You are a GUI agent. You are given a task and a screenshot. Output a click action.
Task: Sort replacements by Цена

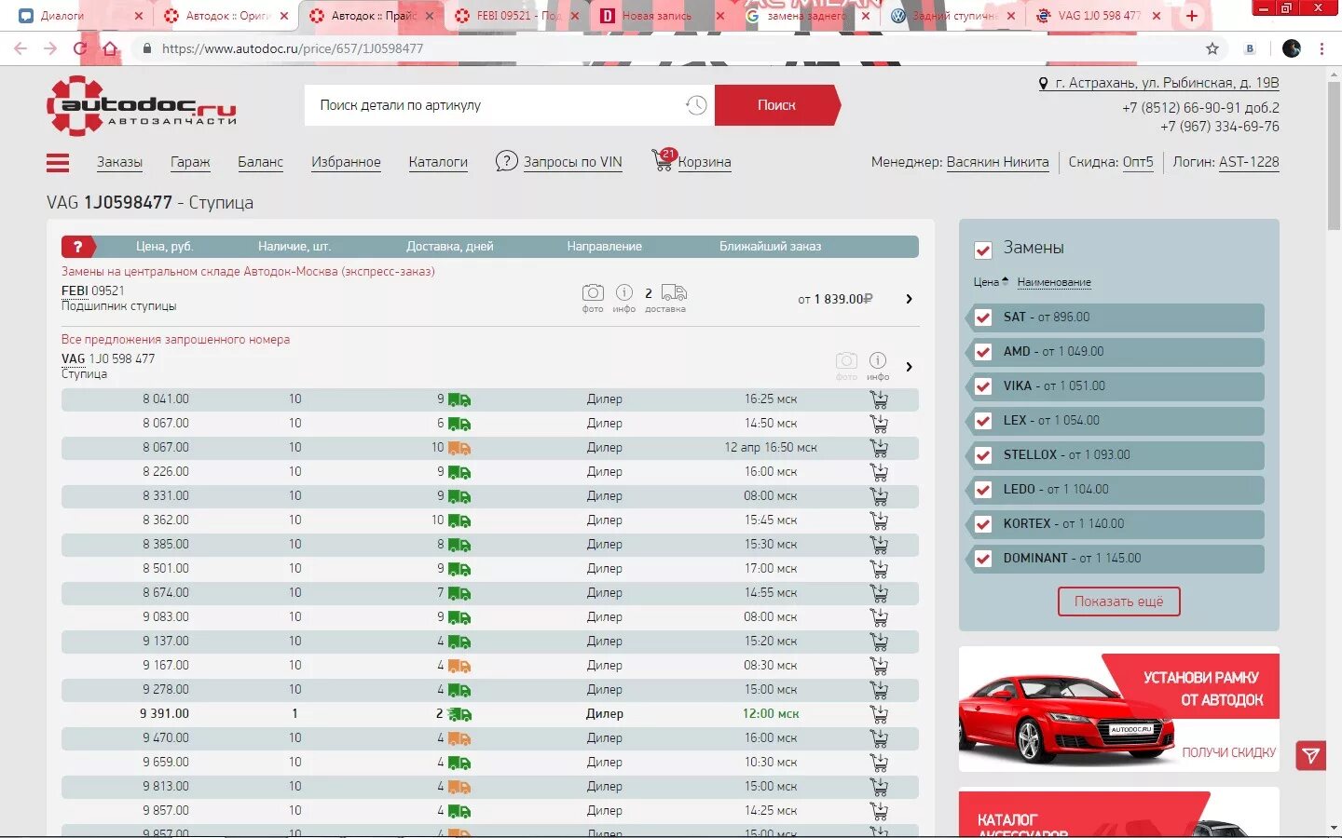coord(991,282)
